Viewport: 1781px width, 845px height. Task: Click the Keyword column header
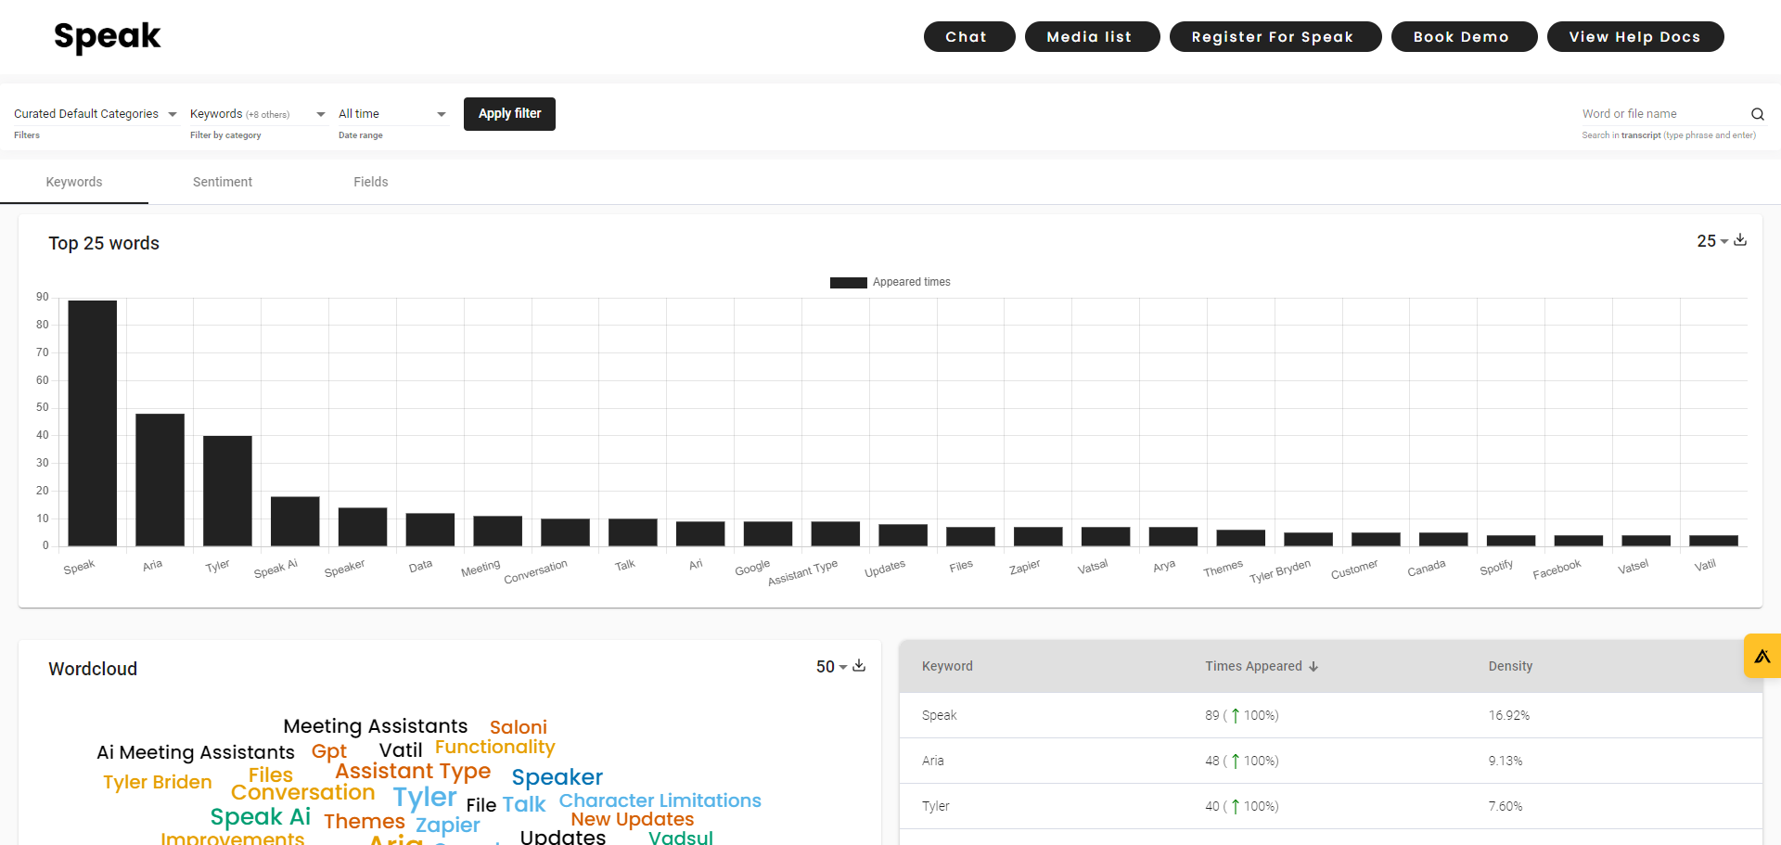[947, 666]
